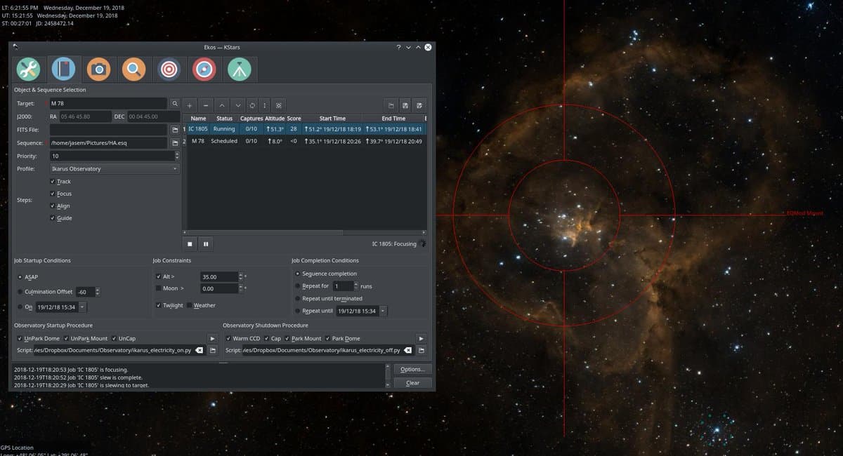Screen dimensions: 843x456
Task: Click the search icon next to Target field
Action: pyautogui.click(x=175, y=104)
